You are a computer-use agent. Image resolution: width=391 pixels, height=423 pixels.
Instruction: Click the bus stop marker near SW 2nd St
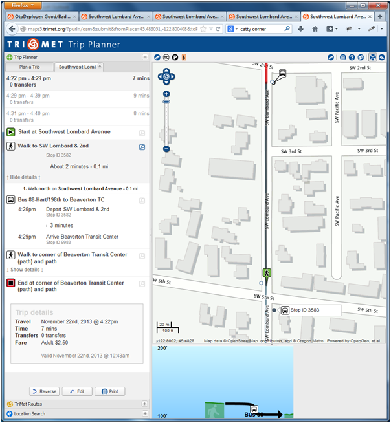[282, 73]
